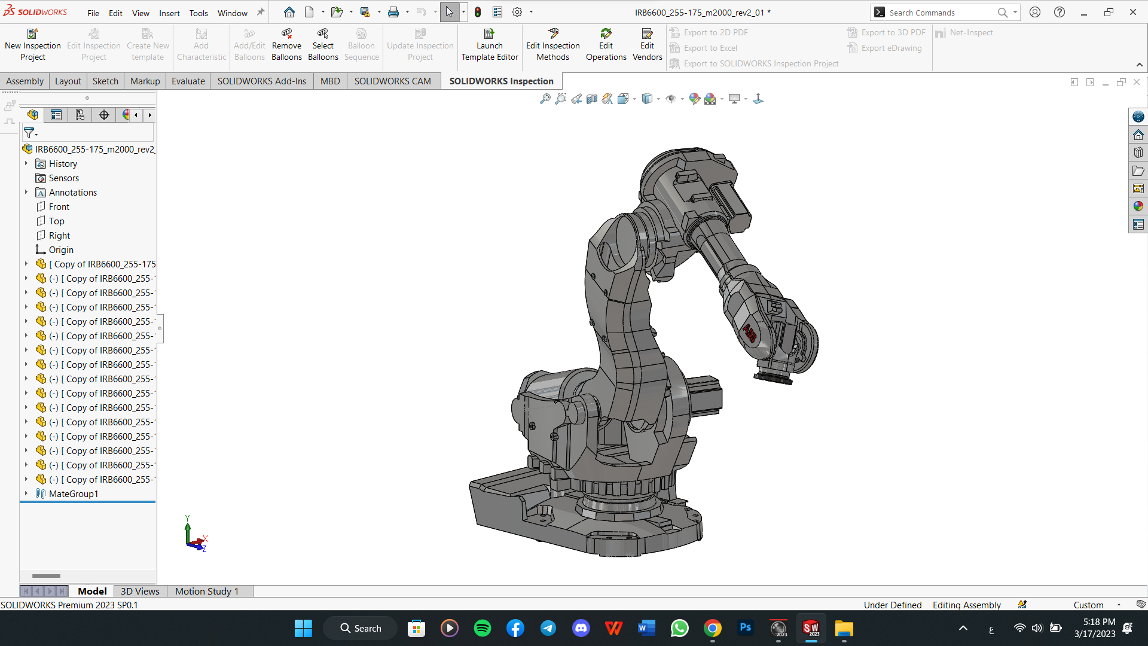Switch to Evaluate tab

pyautogui.click(x=188, y=81)
